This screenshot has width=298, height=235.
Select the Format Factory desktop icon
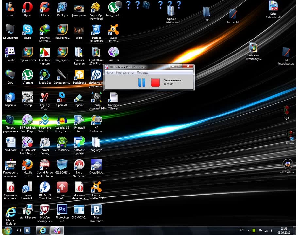pyautogui.click(x=45, y=146)
